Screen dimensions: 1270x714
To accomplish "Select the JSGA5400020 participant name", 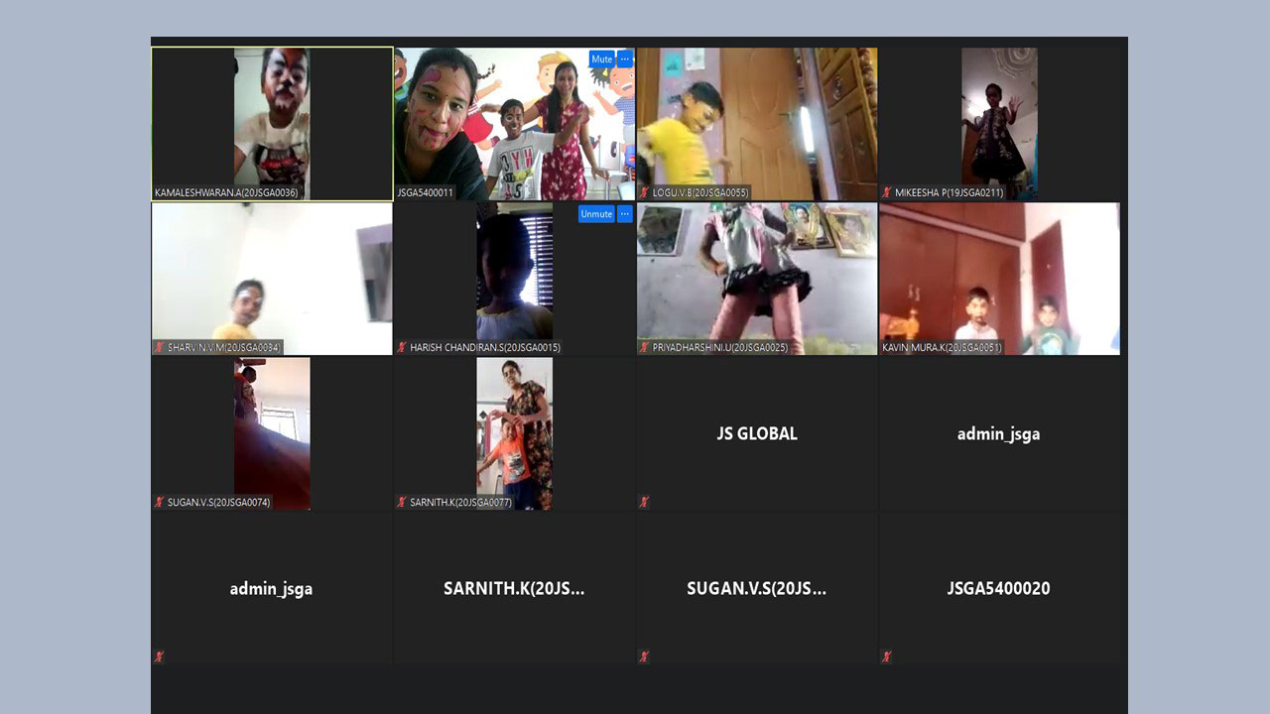I will coord(998,588).
